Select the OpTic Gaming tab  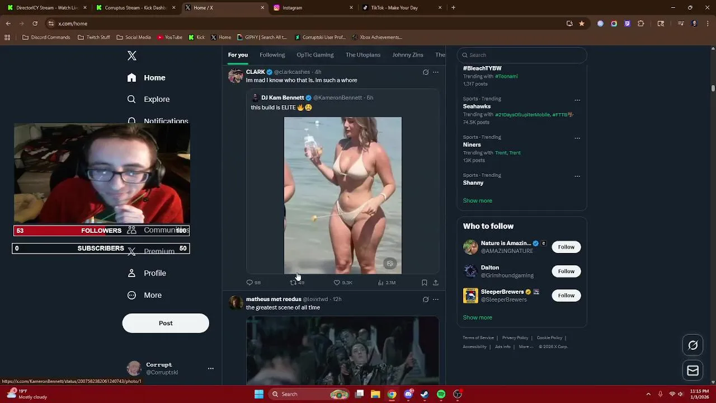coord(315,55)
